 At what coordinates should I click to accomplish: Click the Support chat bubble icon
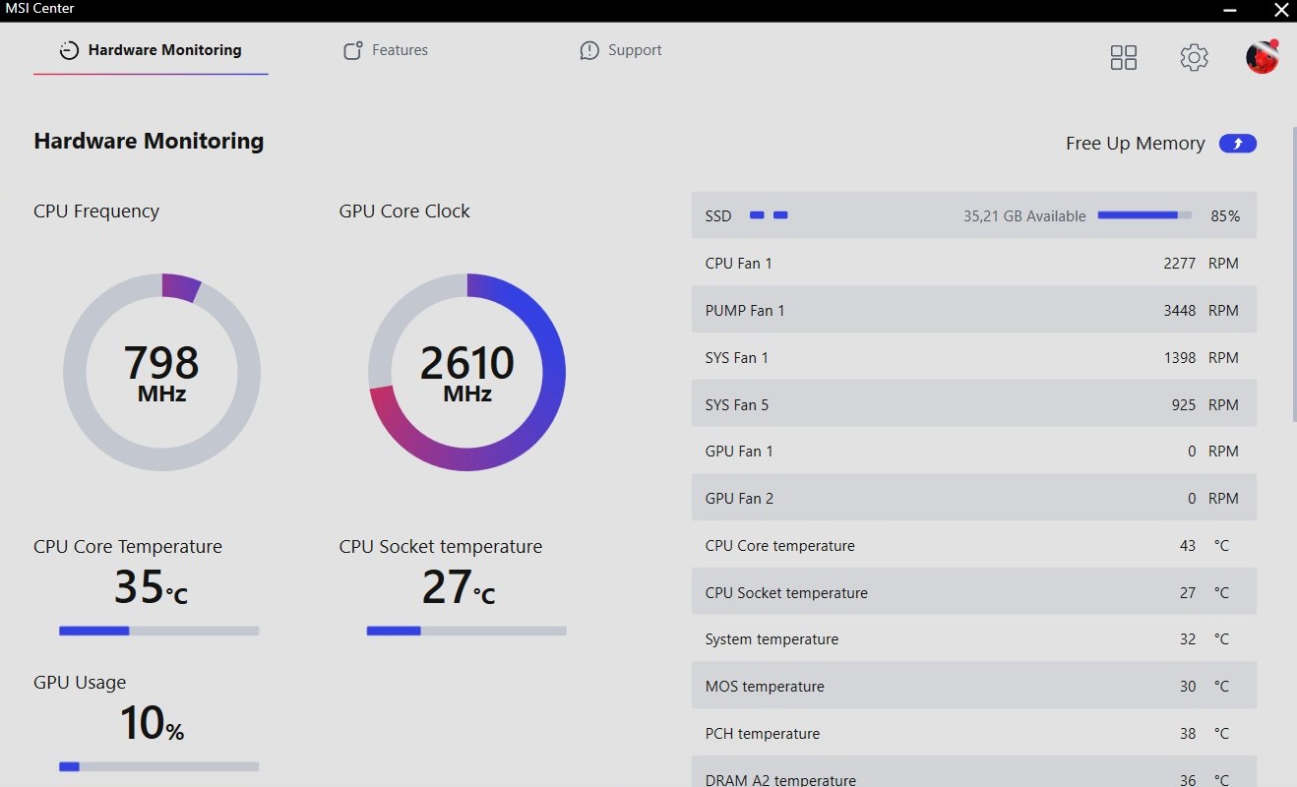589,50
